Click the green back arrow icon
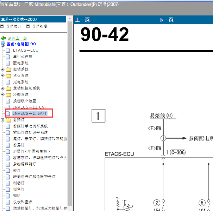This screenshot has height=211, width=213. tap(4, 38)
